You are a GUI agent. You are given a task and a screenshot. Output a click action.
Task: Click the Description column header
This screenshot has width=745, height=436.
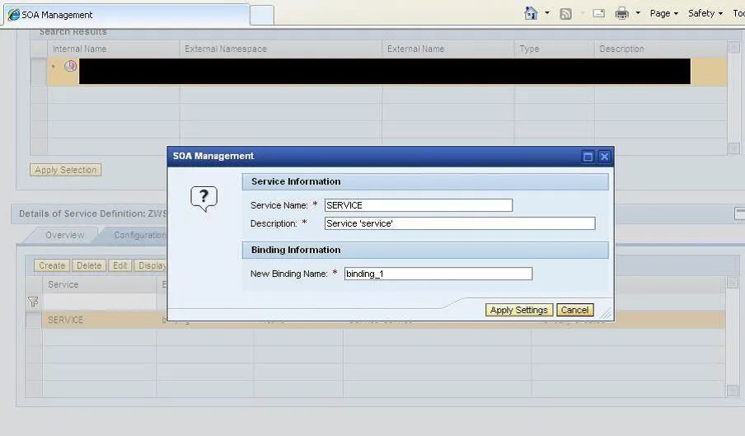pyautogui.click(x=660, y=49)
